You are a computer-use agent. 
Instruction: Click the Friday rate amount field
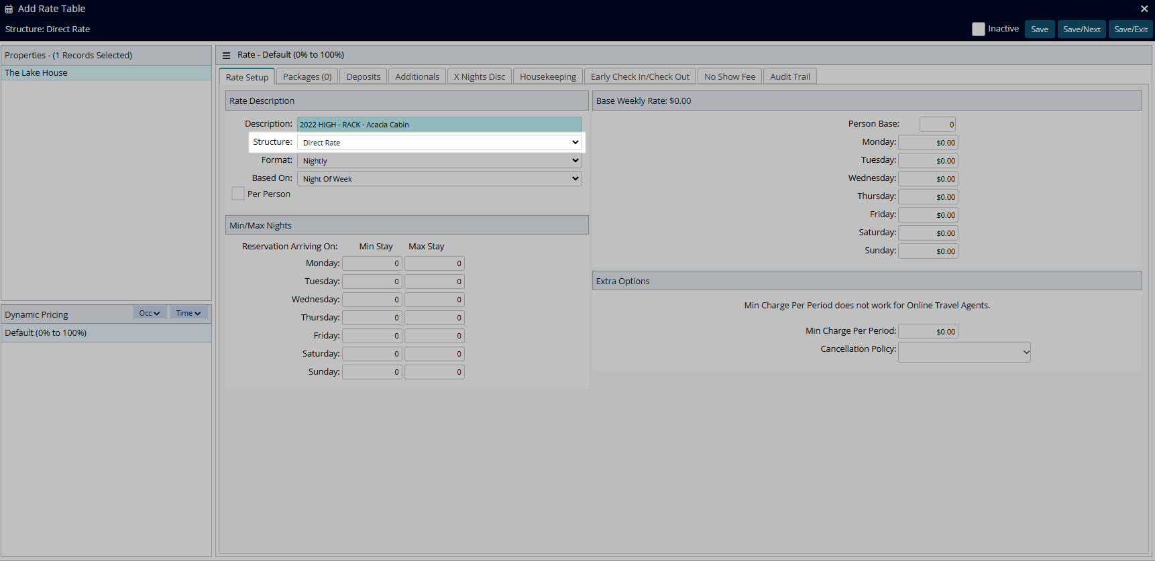(x=928, y=214)
